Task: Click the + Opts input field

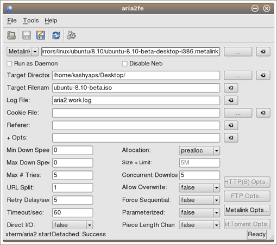Action: [136, 138]
